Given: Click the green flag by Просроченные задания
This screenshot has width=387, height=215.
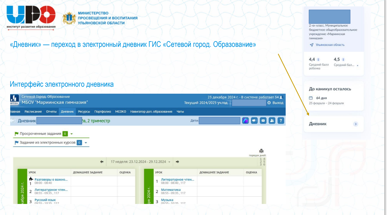Looking at the screenshot, I should 16,134.
